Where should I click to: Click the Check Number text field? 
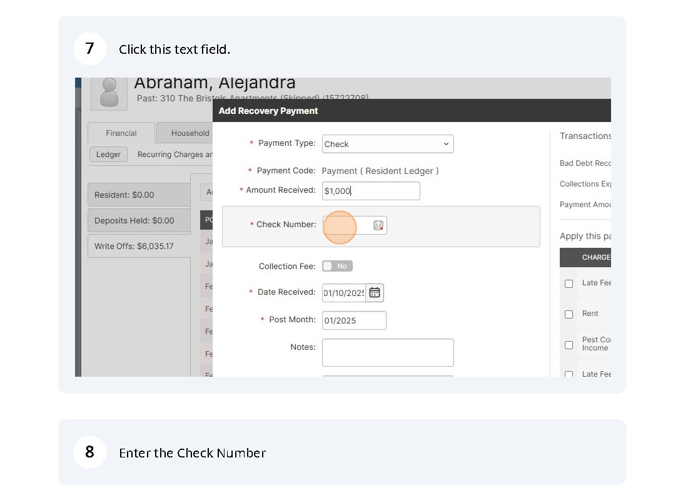coord(355,225)
